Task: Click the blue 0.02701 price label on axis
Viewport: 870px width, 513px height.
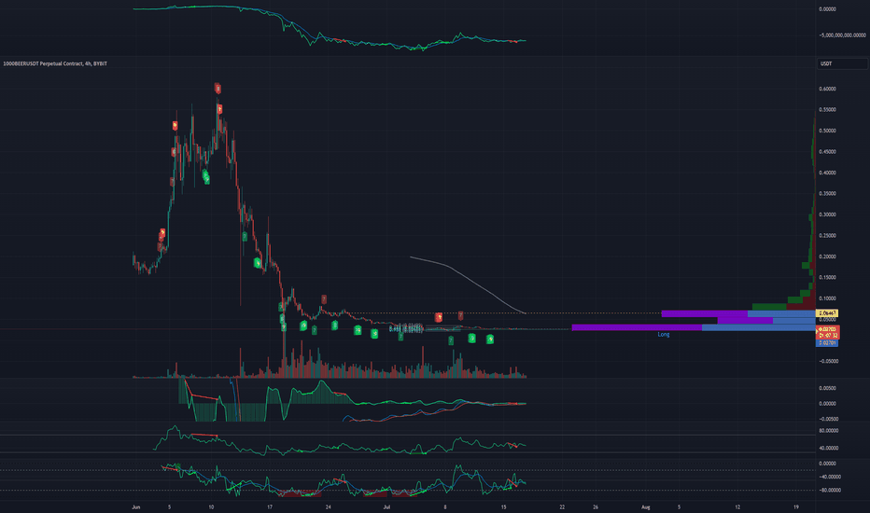Action: point(827,343)
